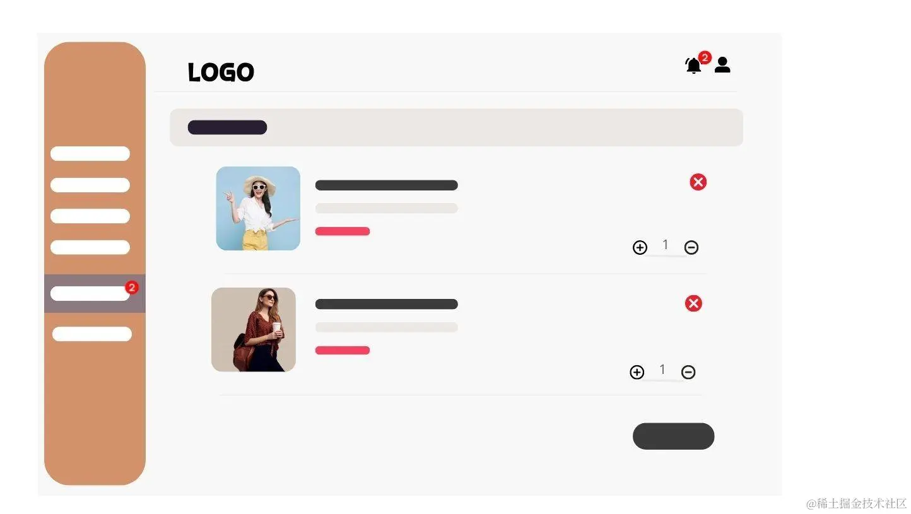This screenshot has width=911, height=514.
Task: Select the first sidebar menu item
Action: coord(90,154)
